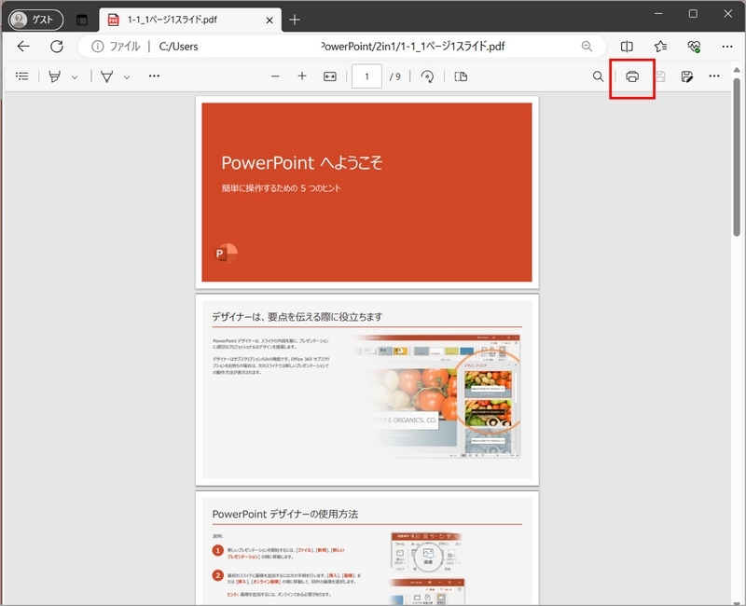Open the guest profile button
Screen dimensions: 746x606
pyautogui.click(x=36, y=20)
